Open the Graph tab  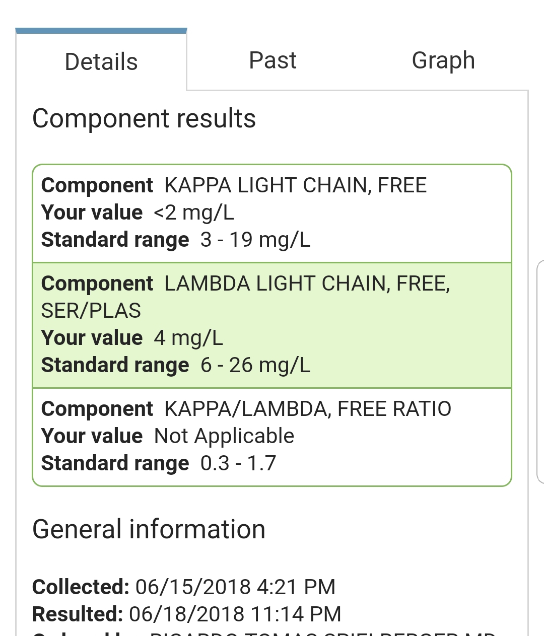[x=443, y=61]
